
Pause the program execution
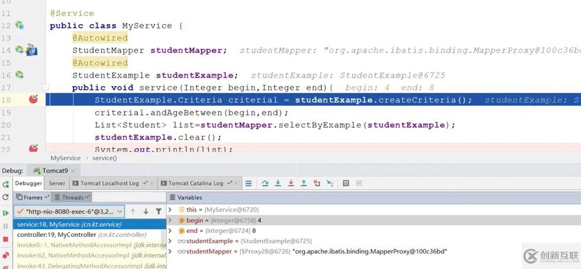coord(5,226)
